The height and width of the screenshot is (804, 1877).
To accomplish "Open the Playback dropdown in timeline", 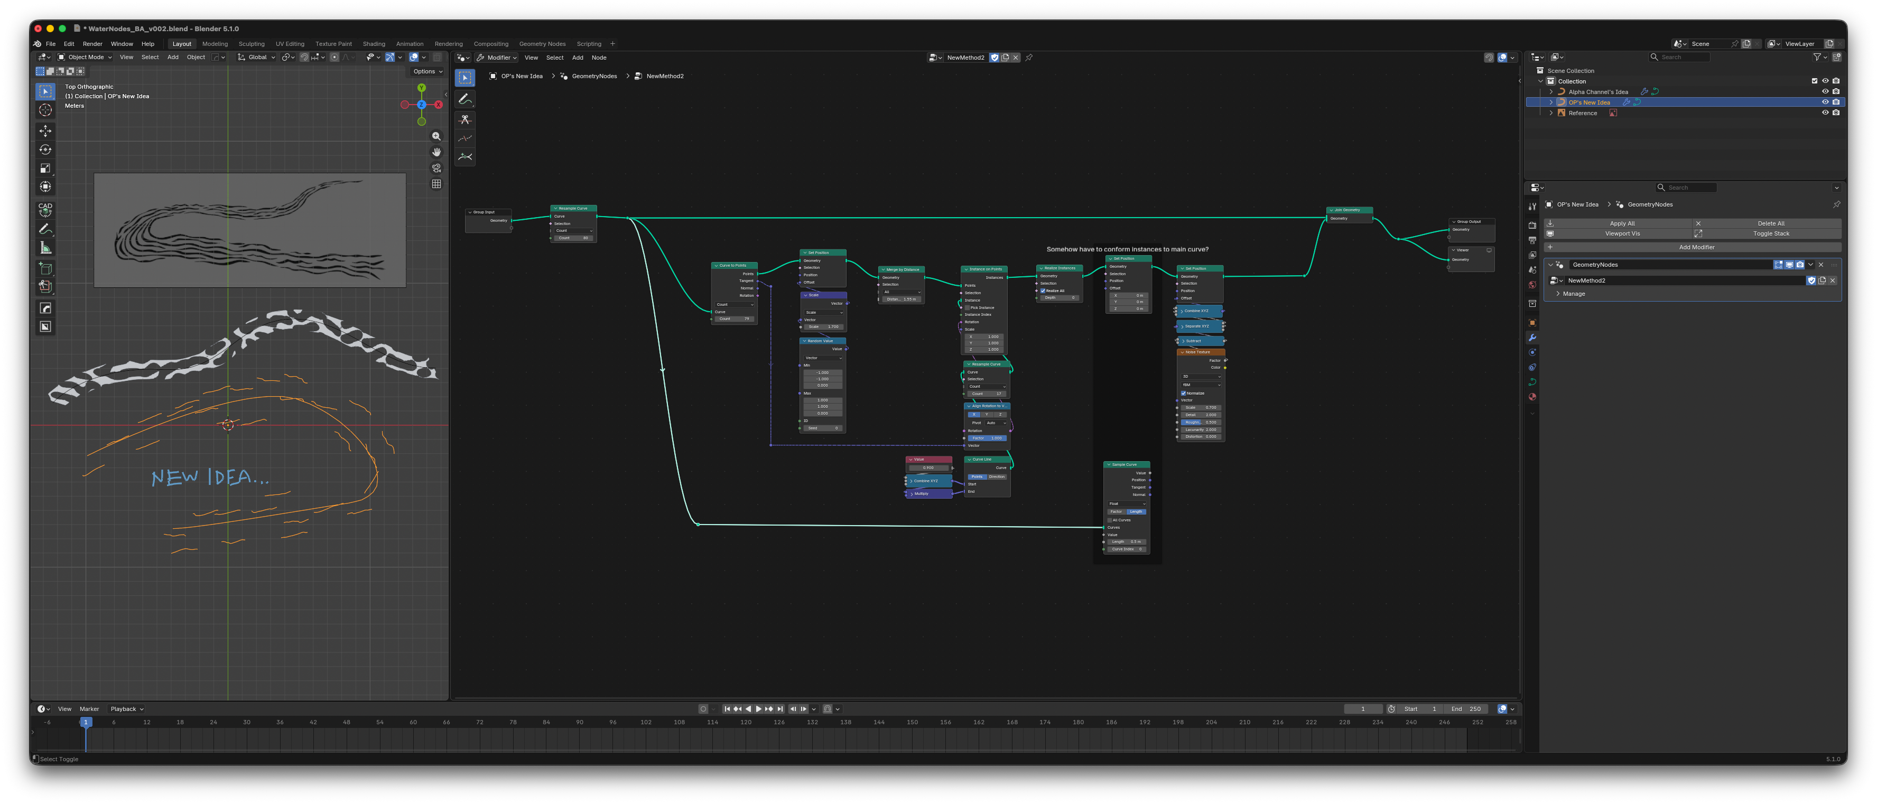I will click(x=127, y=709).
